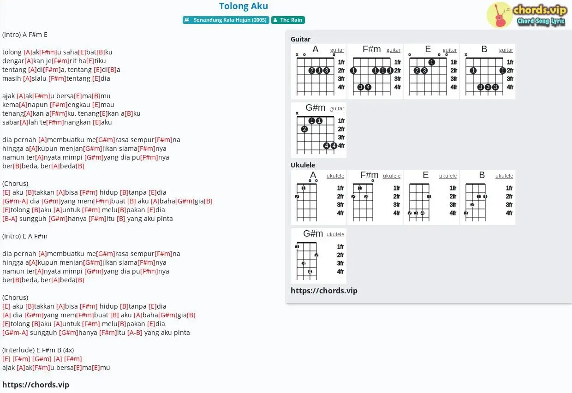
Task: Click https://chords.vip text under chord panel
Action: (324, 291)
